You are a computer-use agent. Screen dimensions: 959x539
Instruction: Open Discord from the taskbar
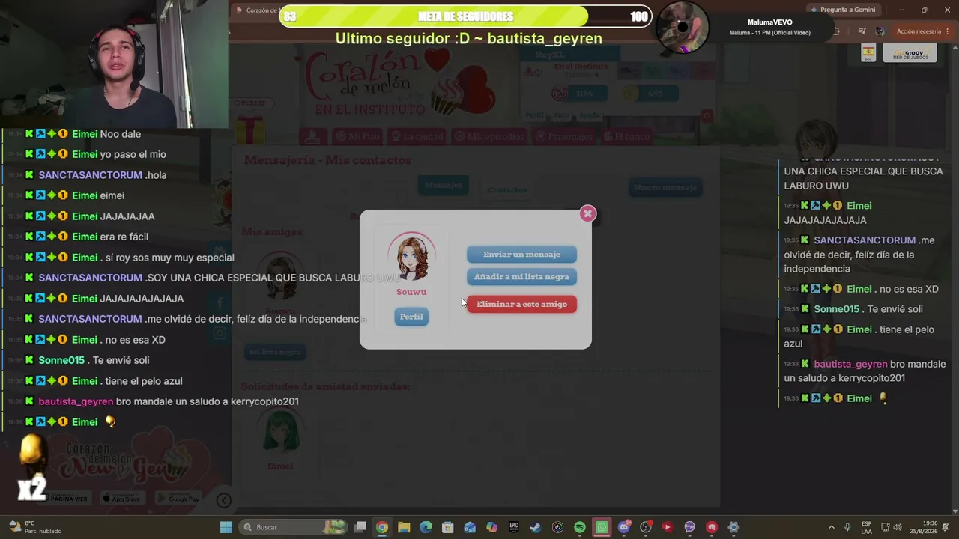pyautogui.click(x=624, y=527)
